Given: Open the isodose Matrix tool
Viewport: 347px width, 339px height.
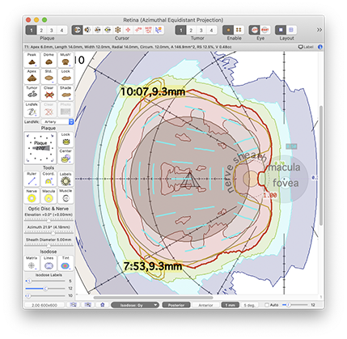Looking at the screenshot, I should (32, 263).
